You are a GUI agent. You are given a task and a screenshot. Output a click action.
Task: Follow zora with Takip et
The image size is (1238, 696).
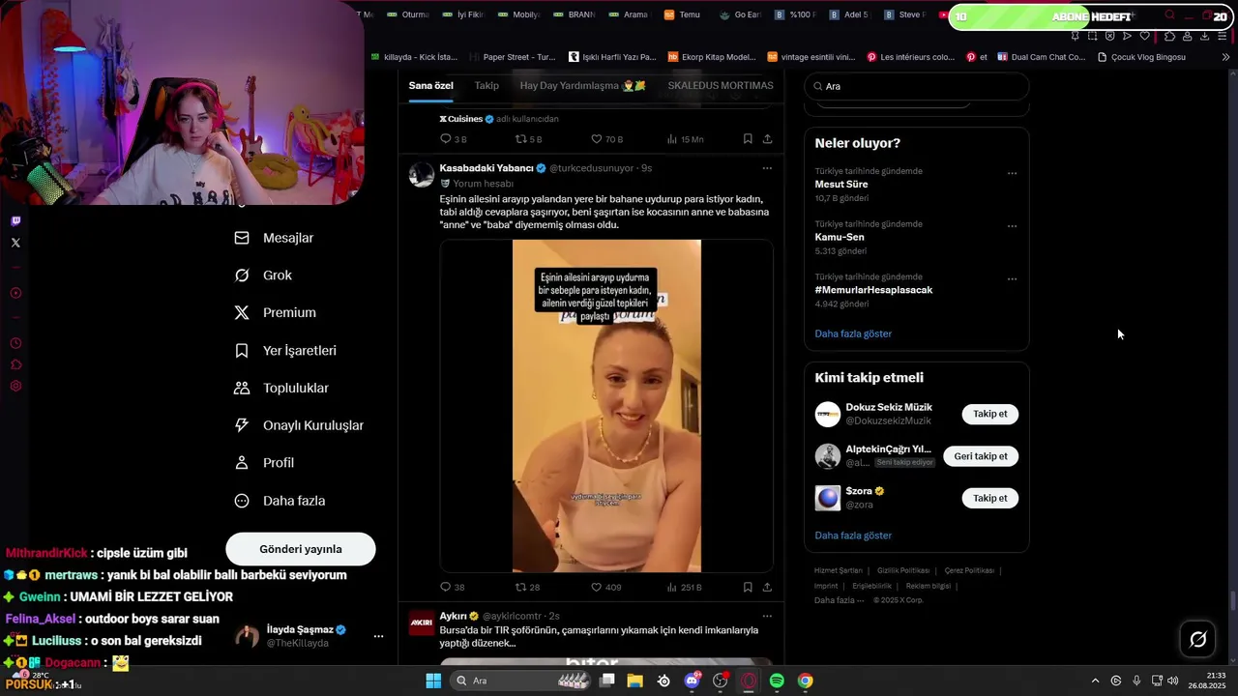[989, 498]
